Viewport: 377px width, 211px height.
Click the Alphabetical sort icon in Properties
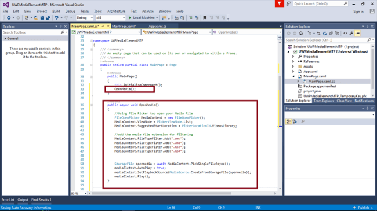tap(295, 121)
